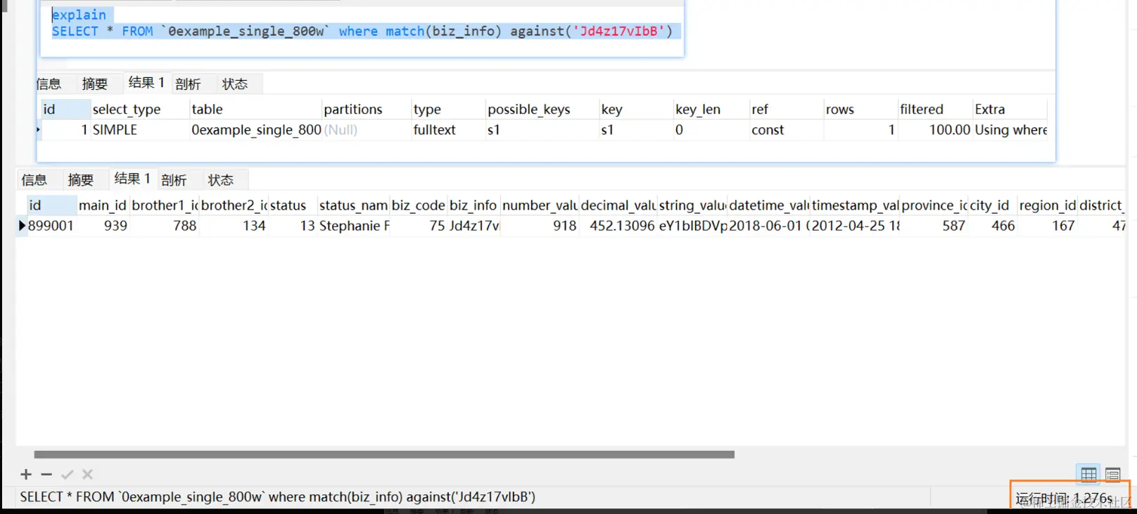Image resolution: width=1137 pixels, height=514 pixels.
Task: Open 摘要 tab in the lower query result panel
Action: [x=80, y=180]
